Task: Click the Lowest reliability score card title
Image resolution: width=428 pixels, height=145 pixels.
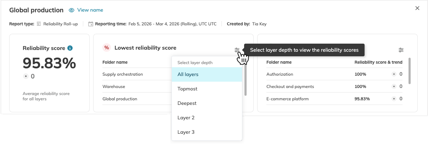Action: tap(145, 48)
